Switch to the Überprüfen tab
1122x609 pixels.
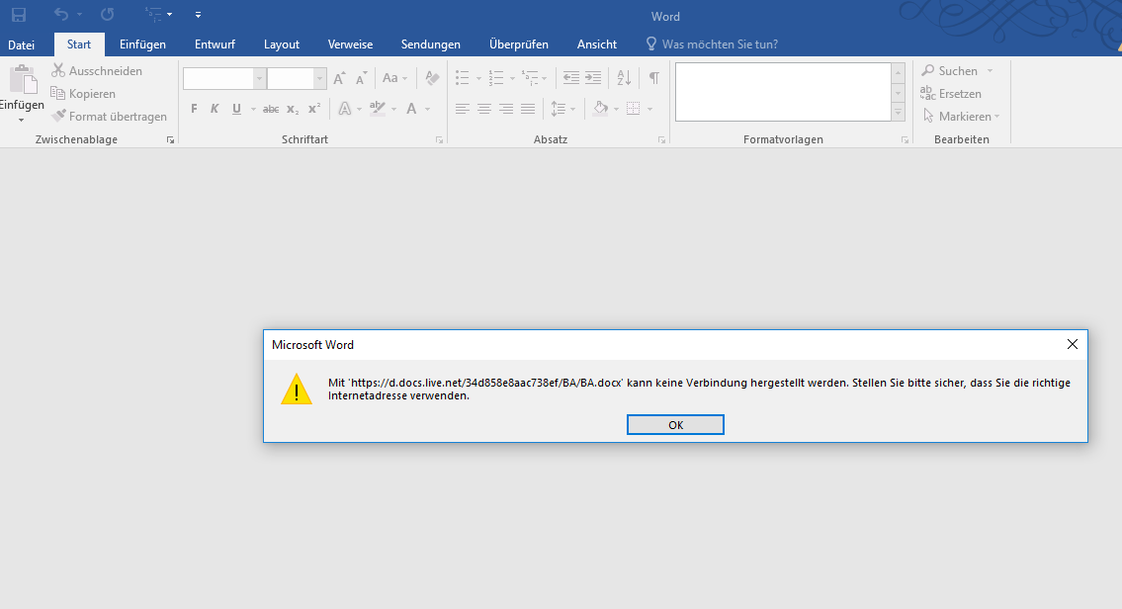[519, 44]
